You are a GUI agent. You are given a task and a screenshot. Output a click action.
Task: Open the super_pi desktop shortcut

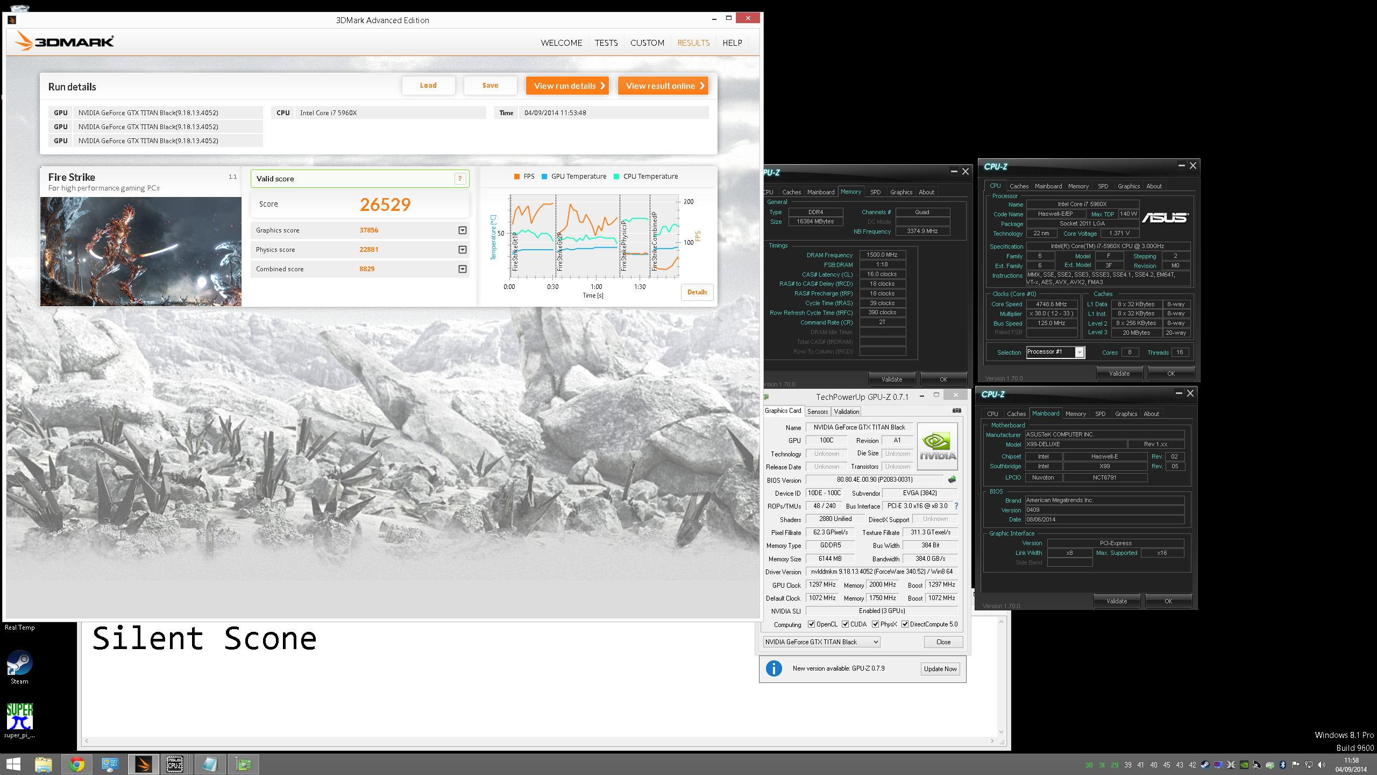click(x=20, y=721)
